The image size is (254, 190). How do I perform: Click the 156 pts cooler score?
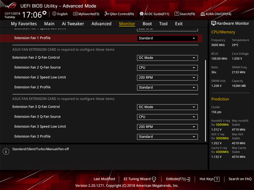pyautogui.click(x=216, y=112)
